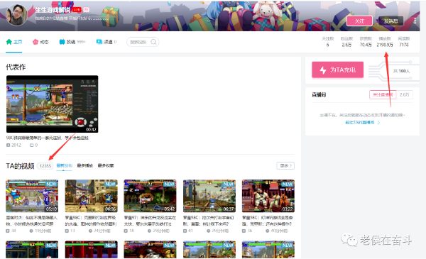426x259 pixels.
Task: Click the clock icon under 06:37 video
Action: [x=208, y=231]
